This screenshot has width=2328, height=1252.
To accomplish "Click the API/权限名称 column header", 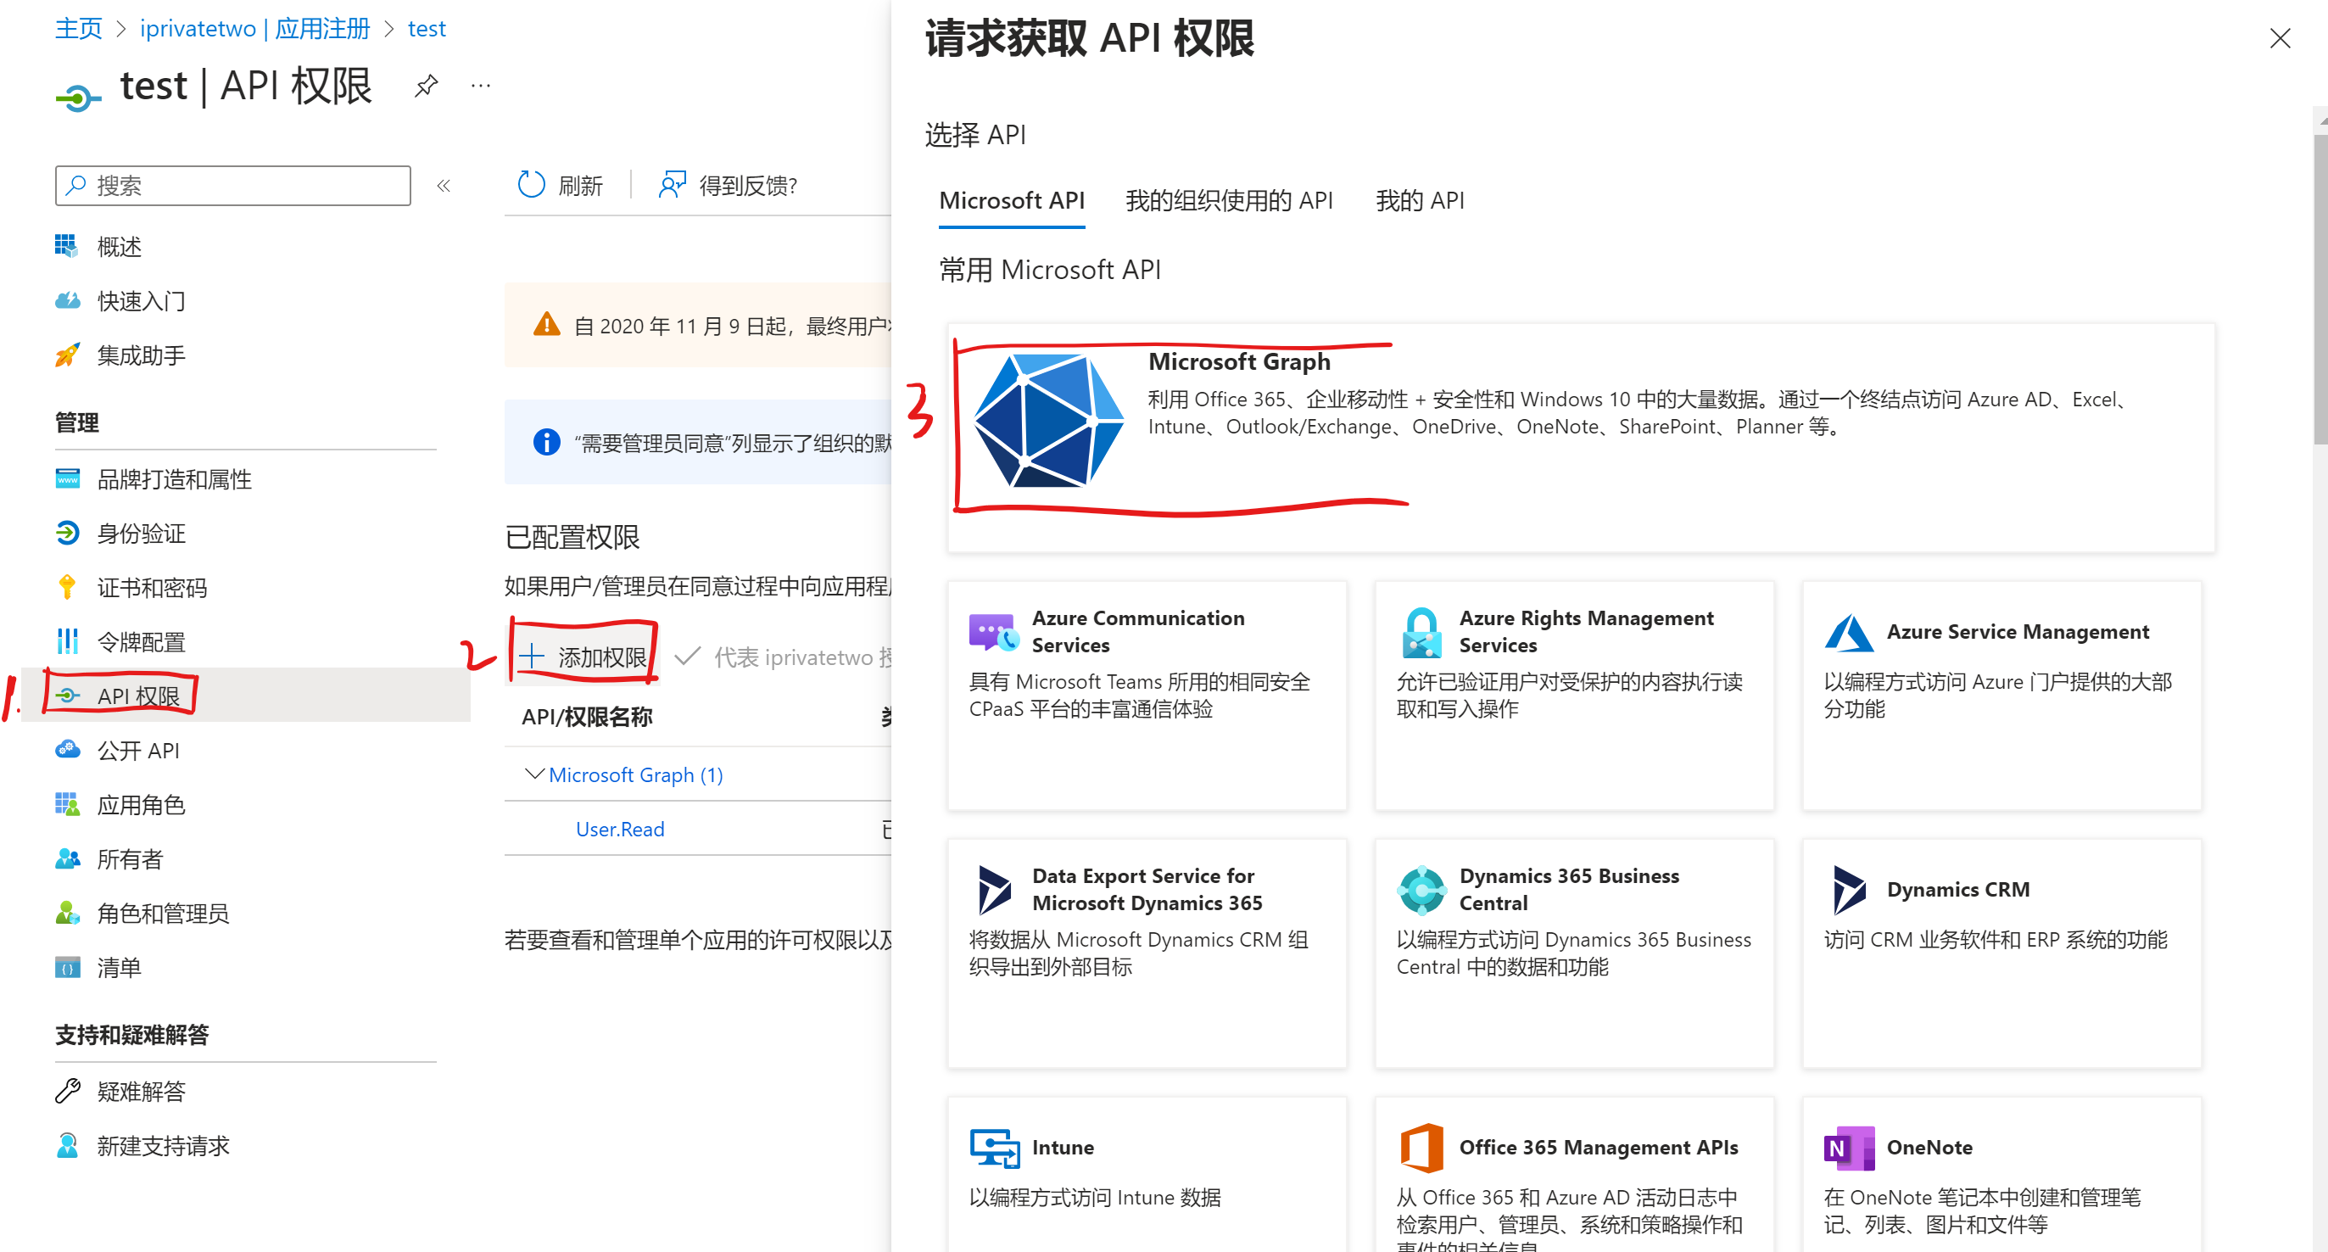I will click(x=588, y=717).
